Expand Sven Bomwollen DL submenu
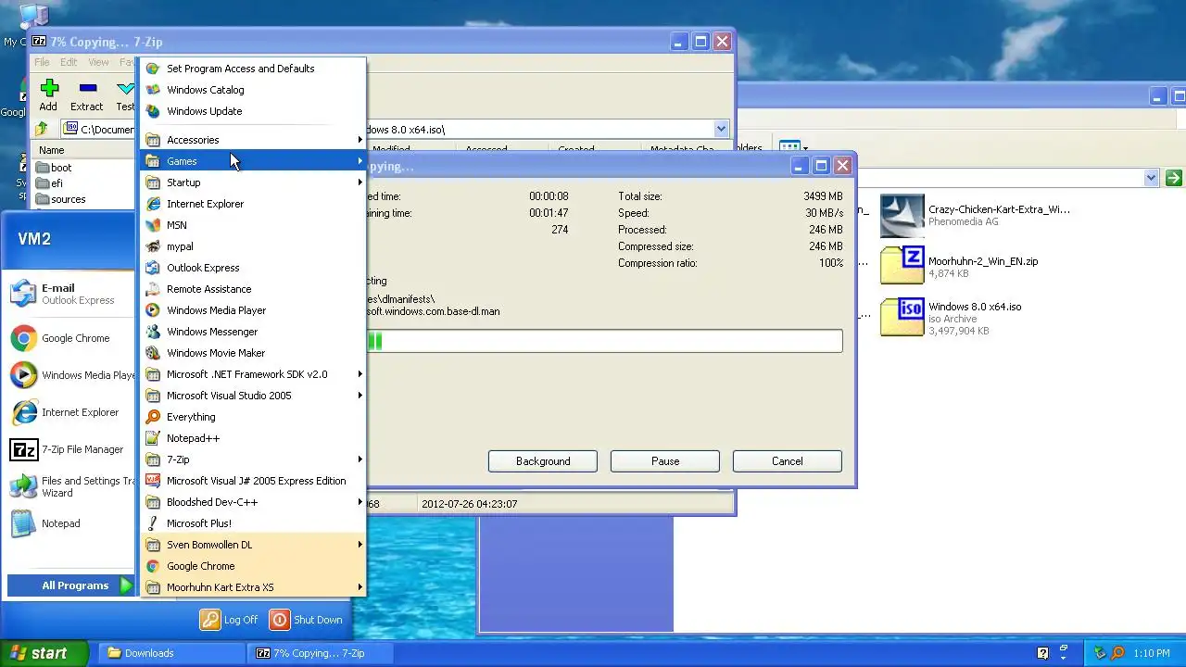The width and height of the screenshot is (1186, 667). tap(253, 545)
